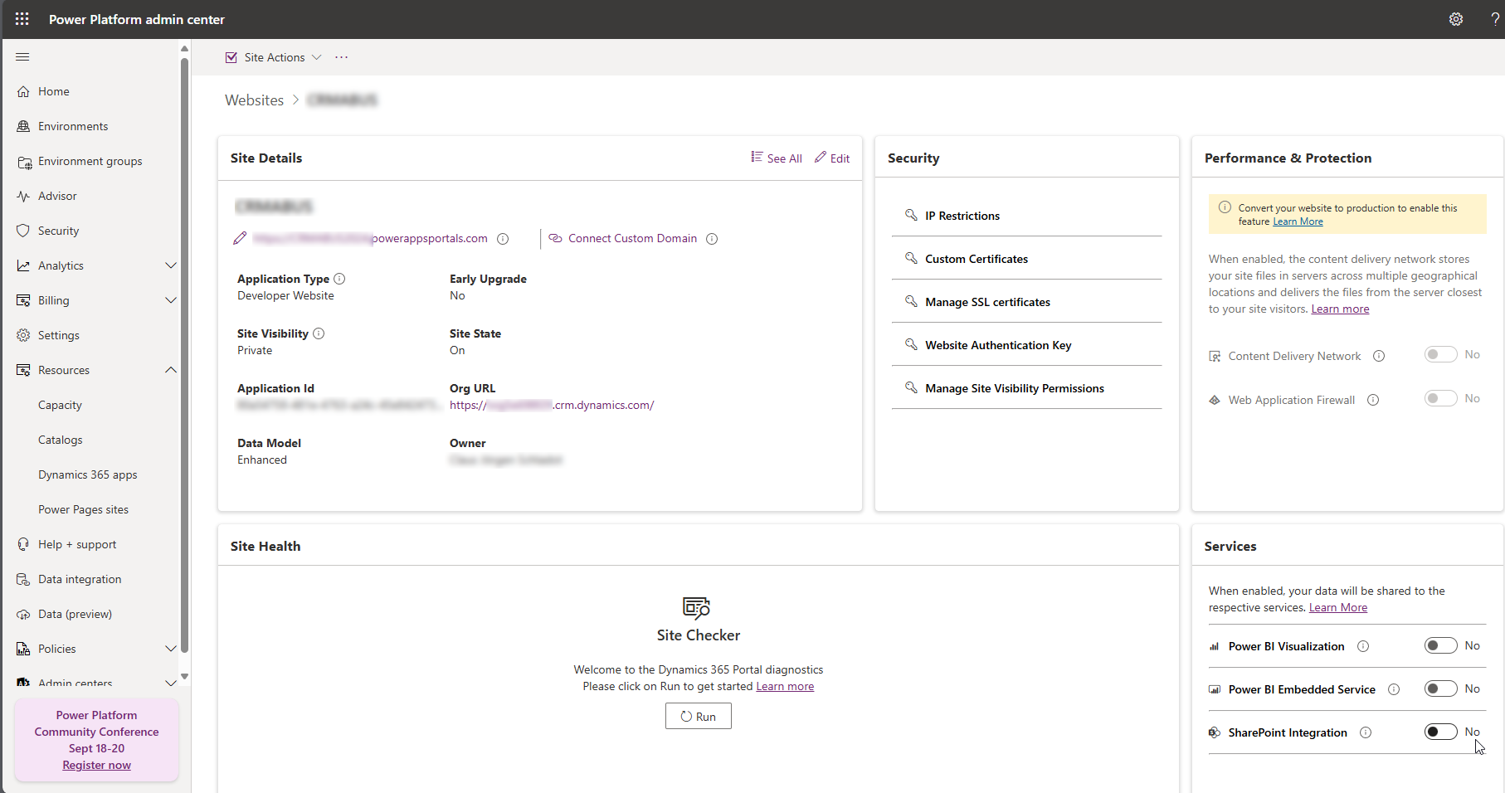Open the settings gear in header

[1456, 19]
